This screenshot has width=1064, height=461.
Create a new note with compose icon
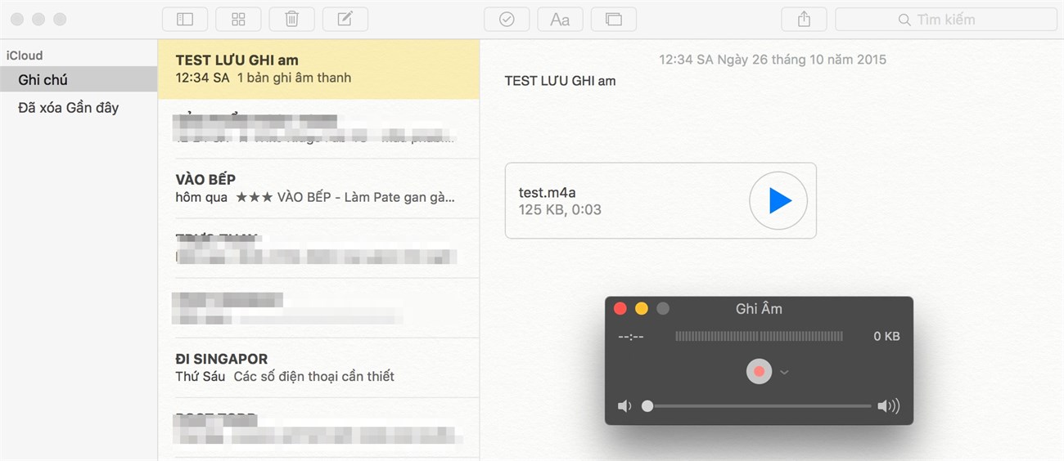pos(345,19)
